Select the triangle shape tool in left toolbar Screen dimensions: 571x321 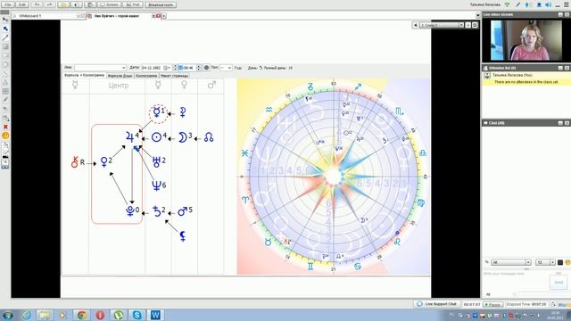(5, 82)
